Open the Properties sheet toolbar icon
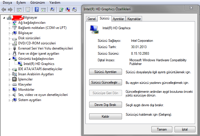 (x=28, y=9)
